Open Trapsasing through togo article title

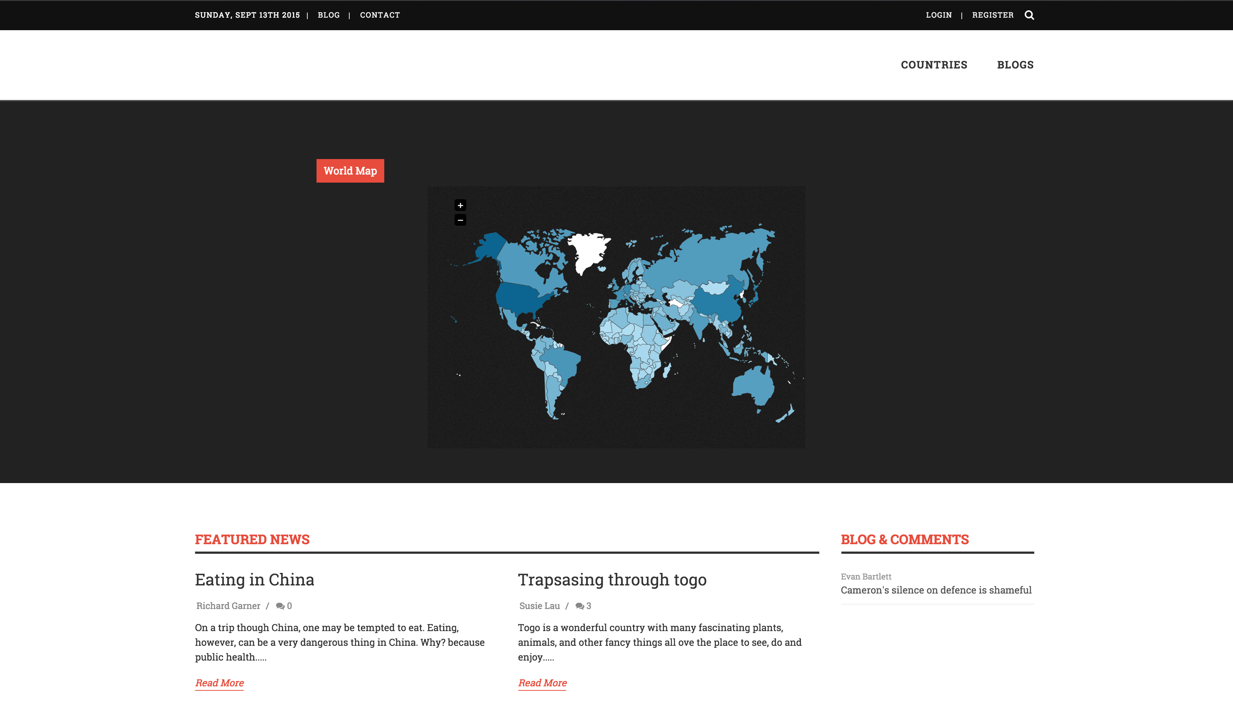612,579
